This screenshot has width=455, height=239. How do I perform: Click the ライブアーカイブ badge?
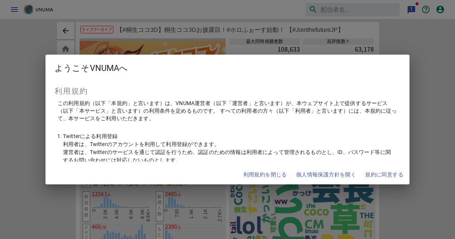tap(97, 30)
